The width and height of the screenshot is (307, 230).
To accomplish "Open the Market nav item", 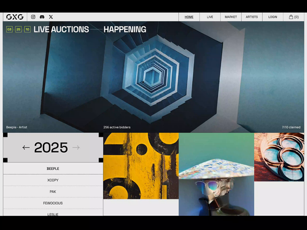I will pyautogui.click(x=231, y=17).
